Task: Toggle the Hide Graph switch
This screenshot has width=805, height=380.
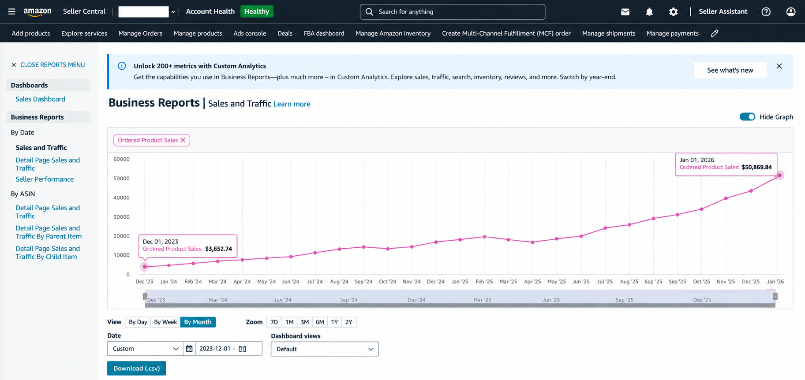Action: click(x=747, y=117)
